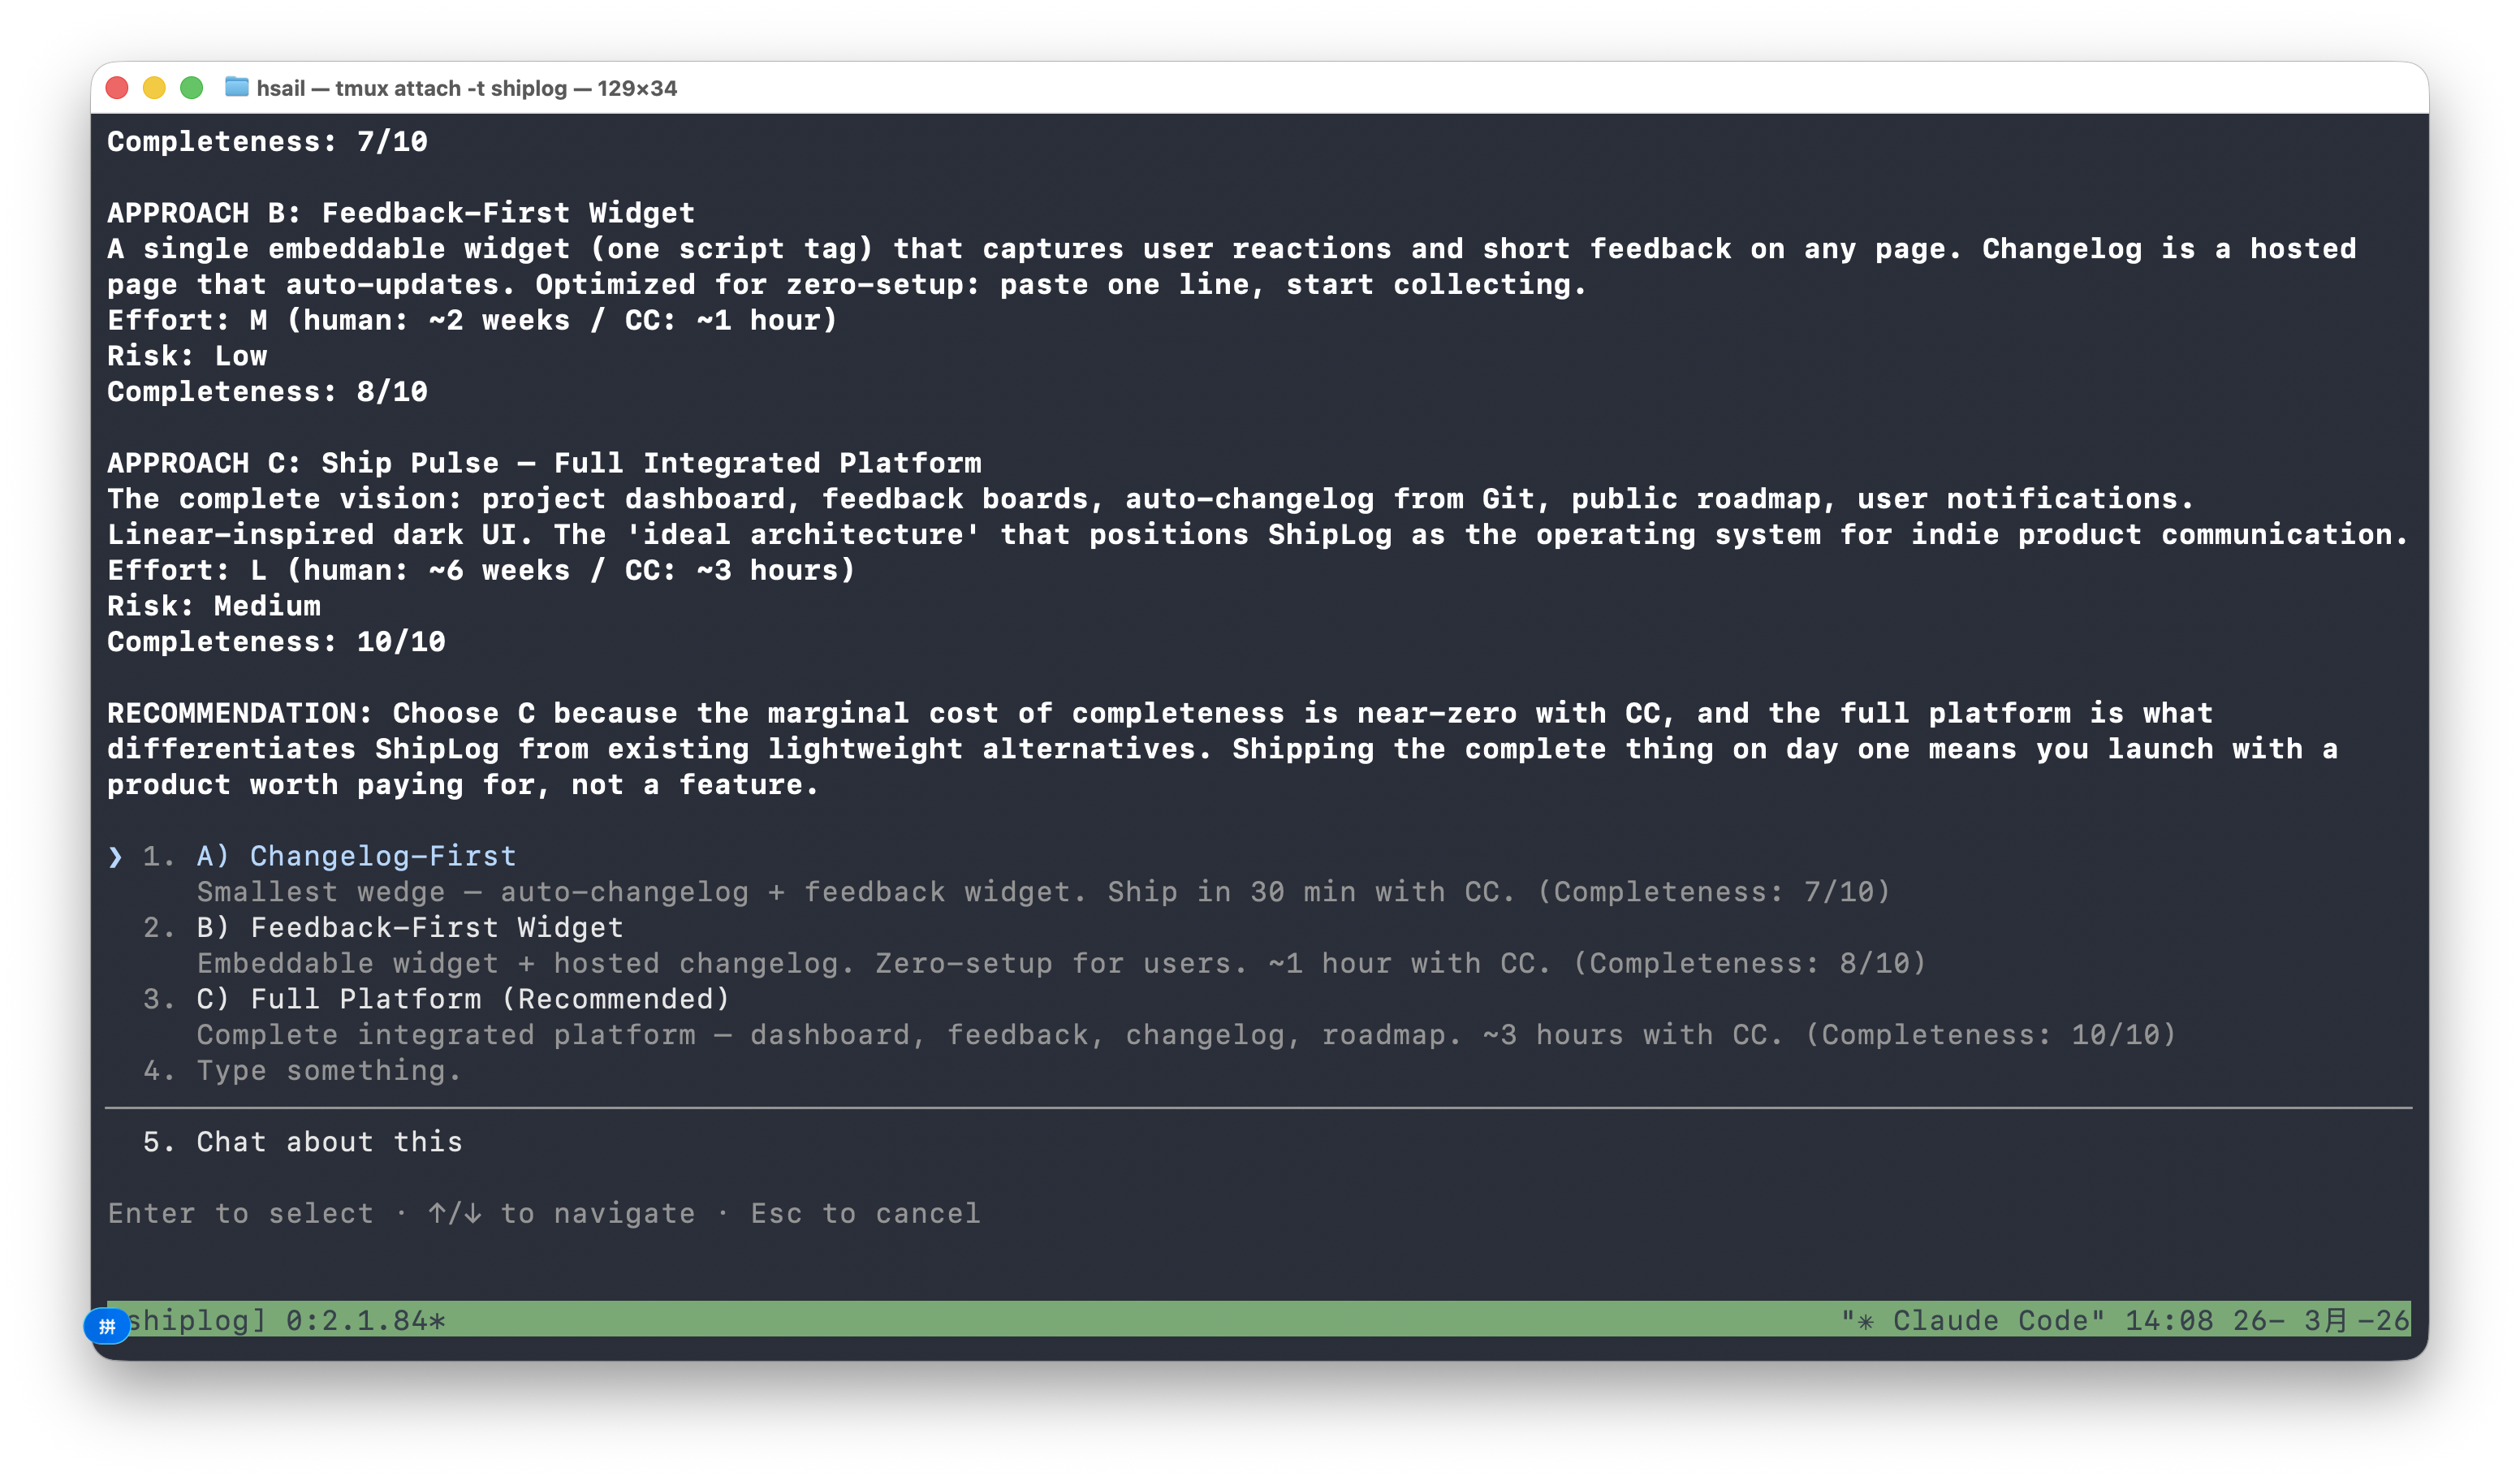Viewport: 2520px width, 1481px height.
Task: Click the "RECOMMENDATION:" paragraph label
Action: (240, 713)
